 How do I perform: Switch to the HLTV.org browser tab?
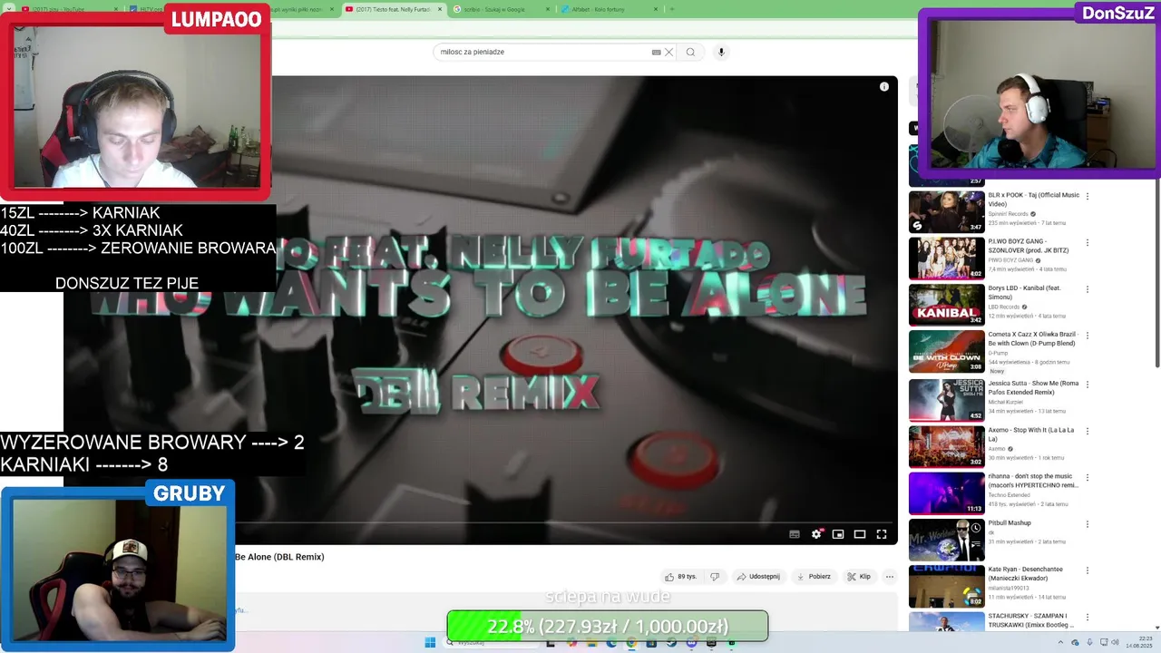pyautogui.click(x=145, y=9)
